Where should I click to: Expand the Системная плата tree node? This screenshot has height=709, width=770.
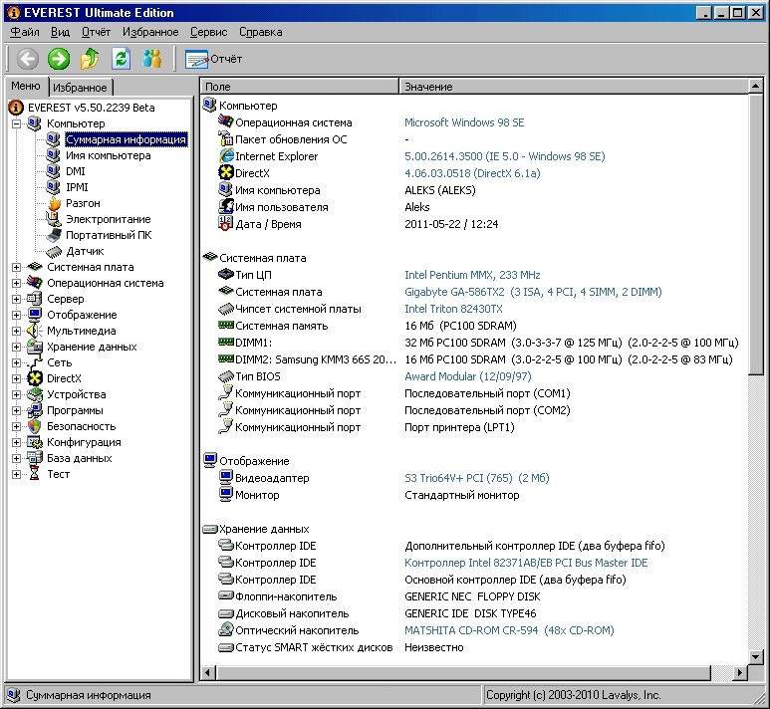pyautogui.click(x=16, y=267)
